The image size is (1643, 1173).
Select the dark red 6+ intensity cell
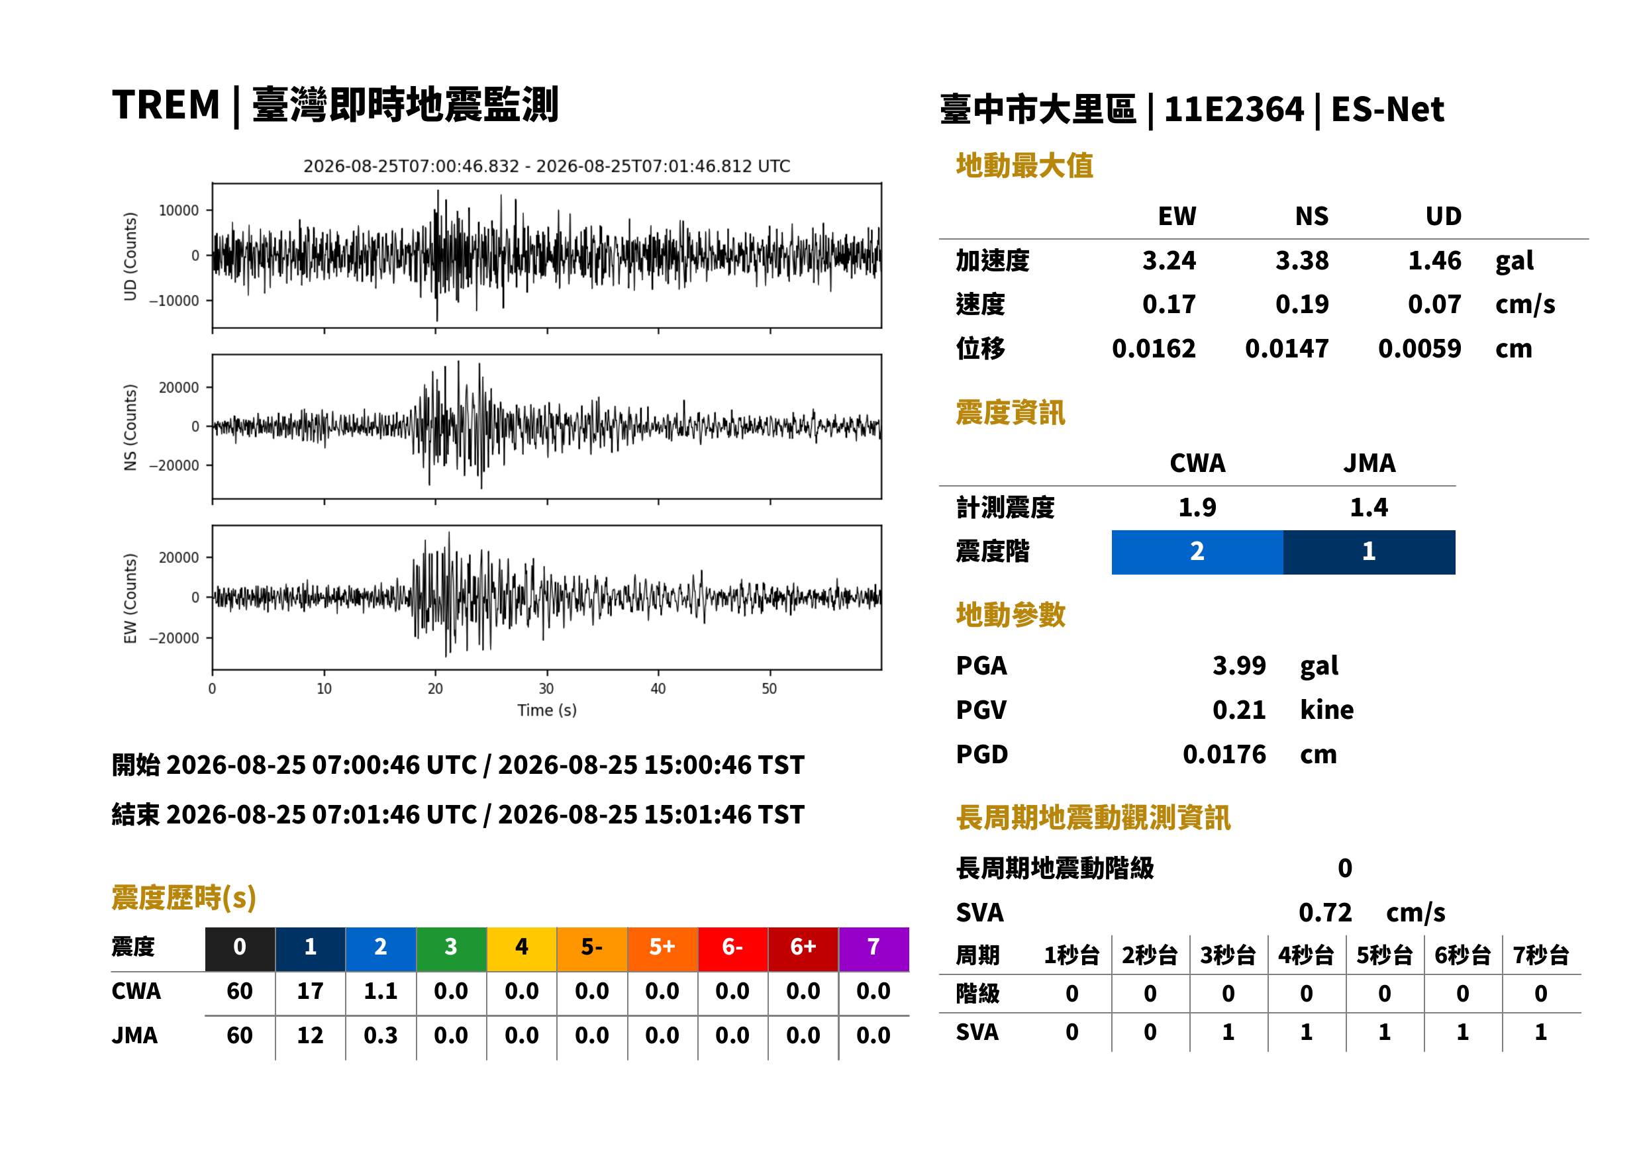click(x=803, y=949)
